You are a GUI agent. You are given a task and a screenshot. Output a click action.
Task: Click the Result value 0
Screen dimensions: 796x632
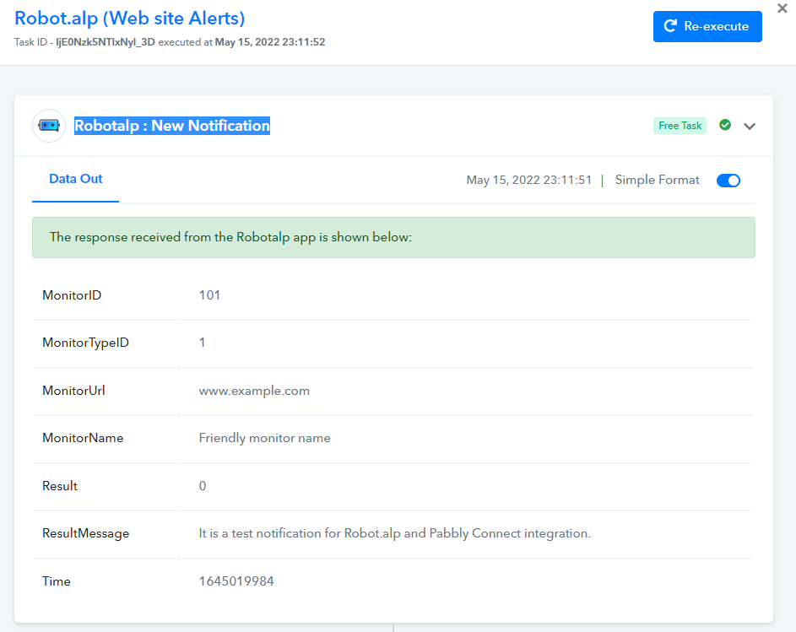[x=203, y=486]
